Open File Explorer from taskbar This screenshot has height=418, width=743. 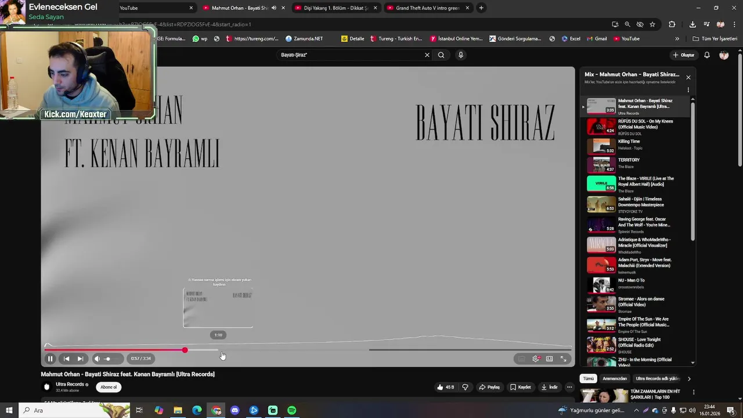tap(178, 410)
